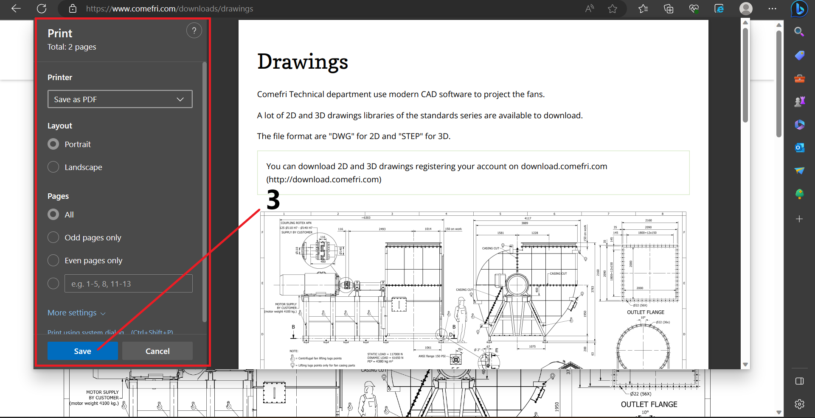The height and width of the screenshot is (418, 815).
Task: Click the custom page range field
Action: pos(128,283)
